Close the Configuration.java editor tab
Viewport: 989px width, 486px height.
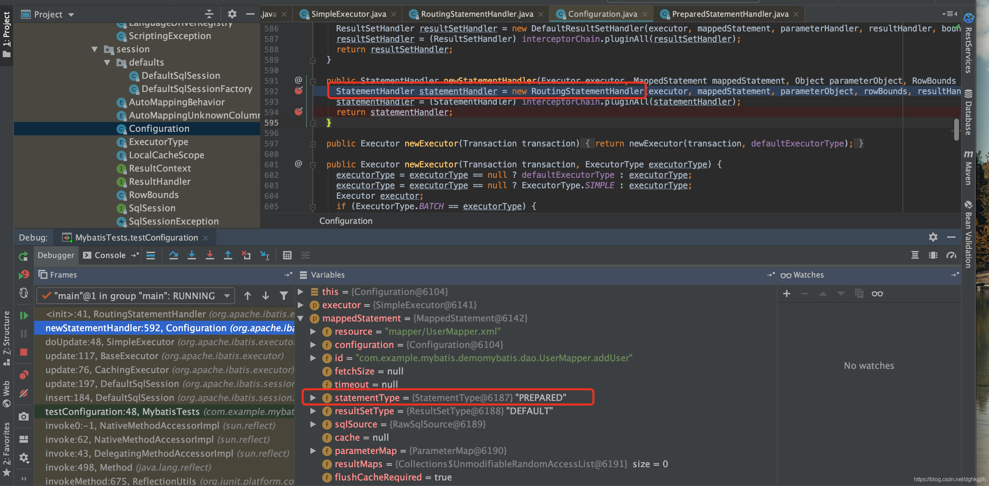click(645, 14)
